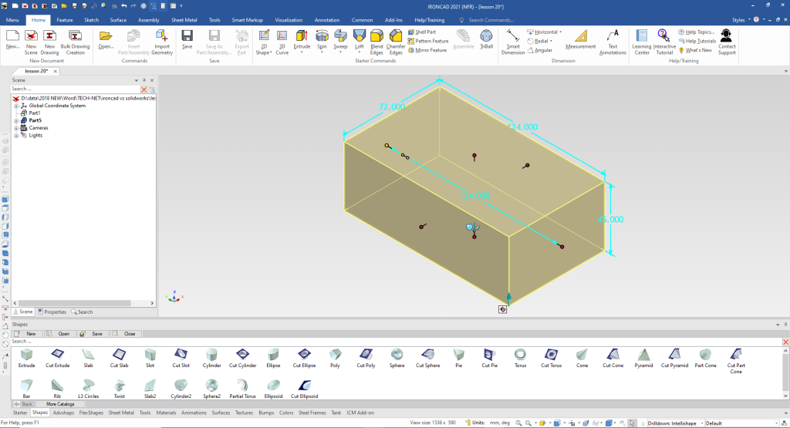
Task: Switch to the Properties panel tab
Action: pos(52,312)
